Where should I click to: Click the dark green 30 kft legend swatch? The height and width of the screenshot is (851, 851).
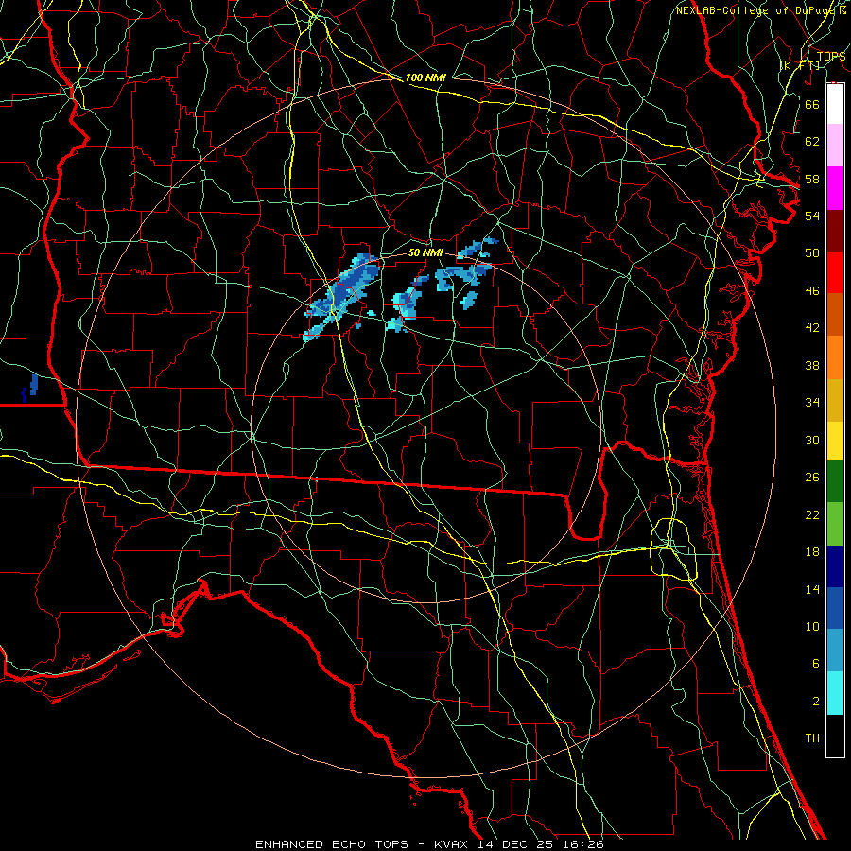pyautogui.click(x=835, y=481)
